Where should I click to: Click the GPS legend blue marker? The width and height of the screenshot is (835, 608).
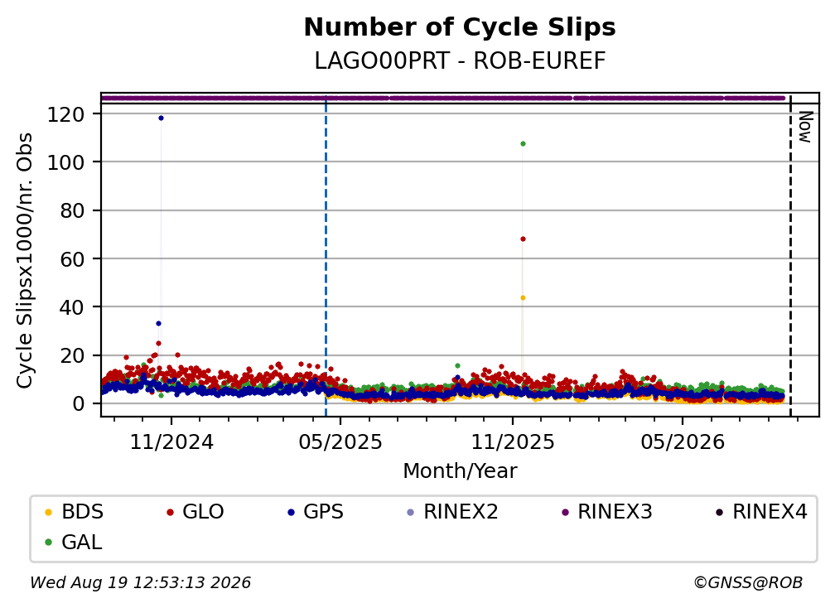(x=291, y=512)
